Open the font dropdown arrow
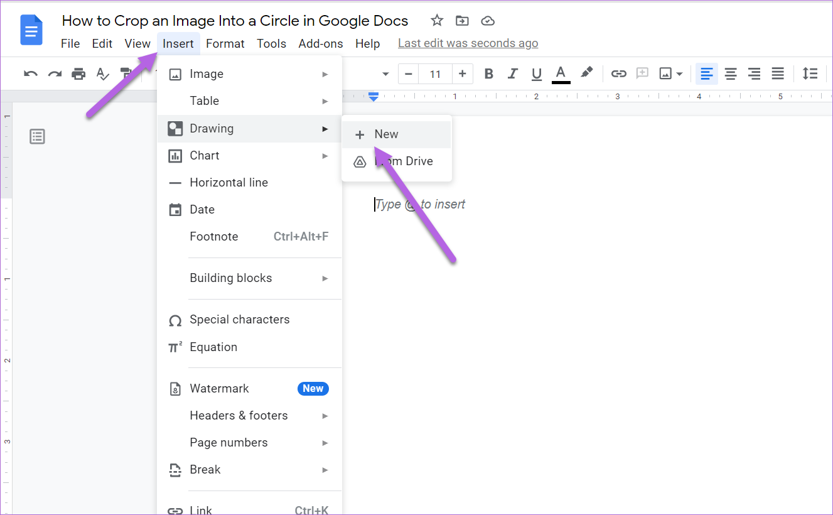The width and height of the screenshot is (833, 515). 385,73
